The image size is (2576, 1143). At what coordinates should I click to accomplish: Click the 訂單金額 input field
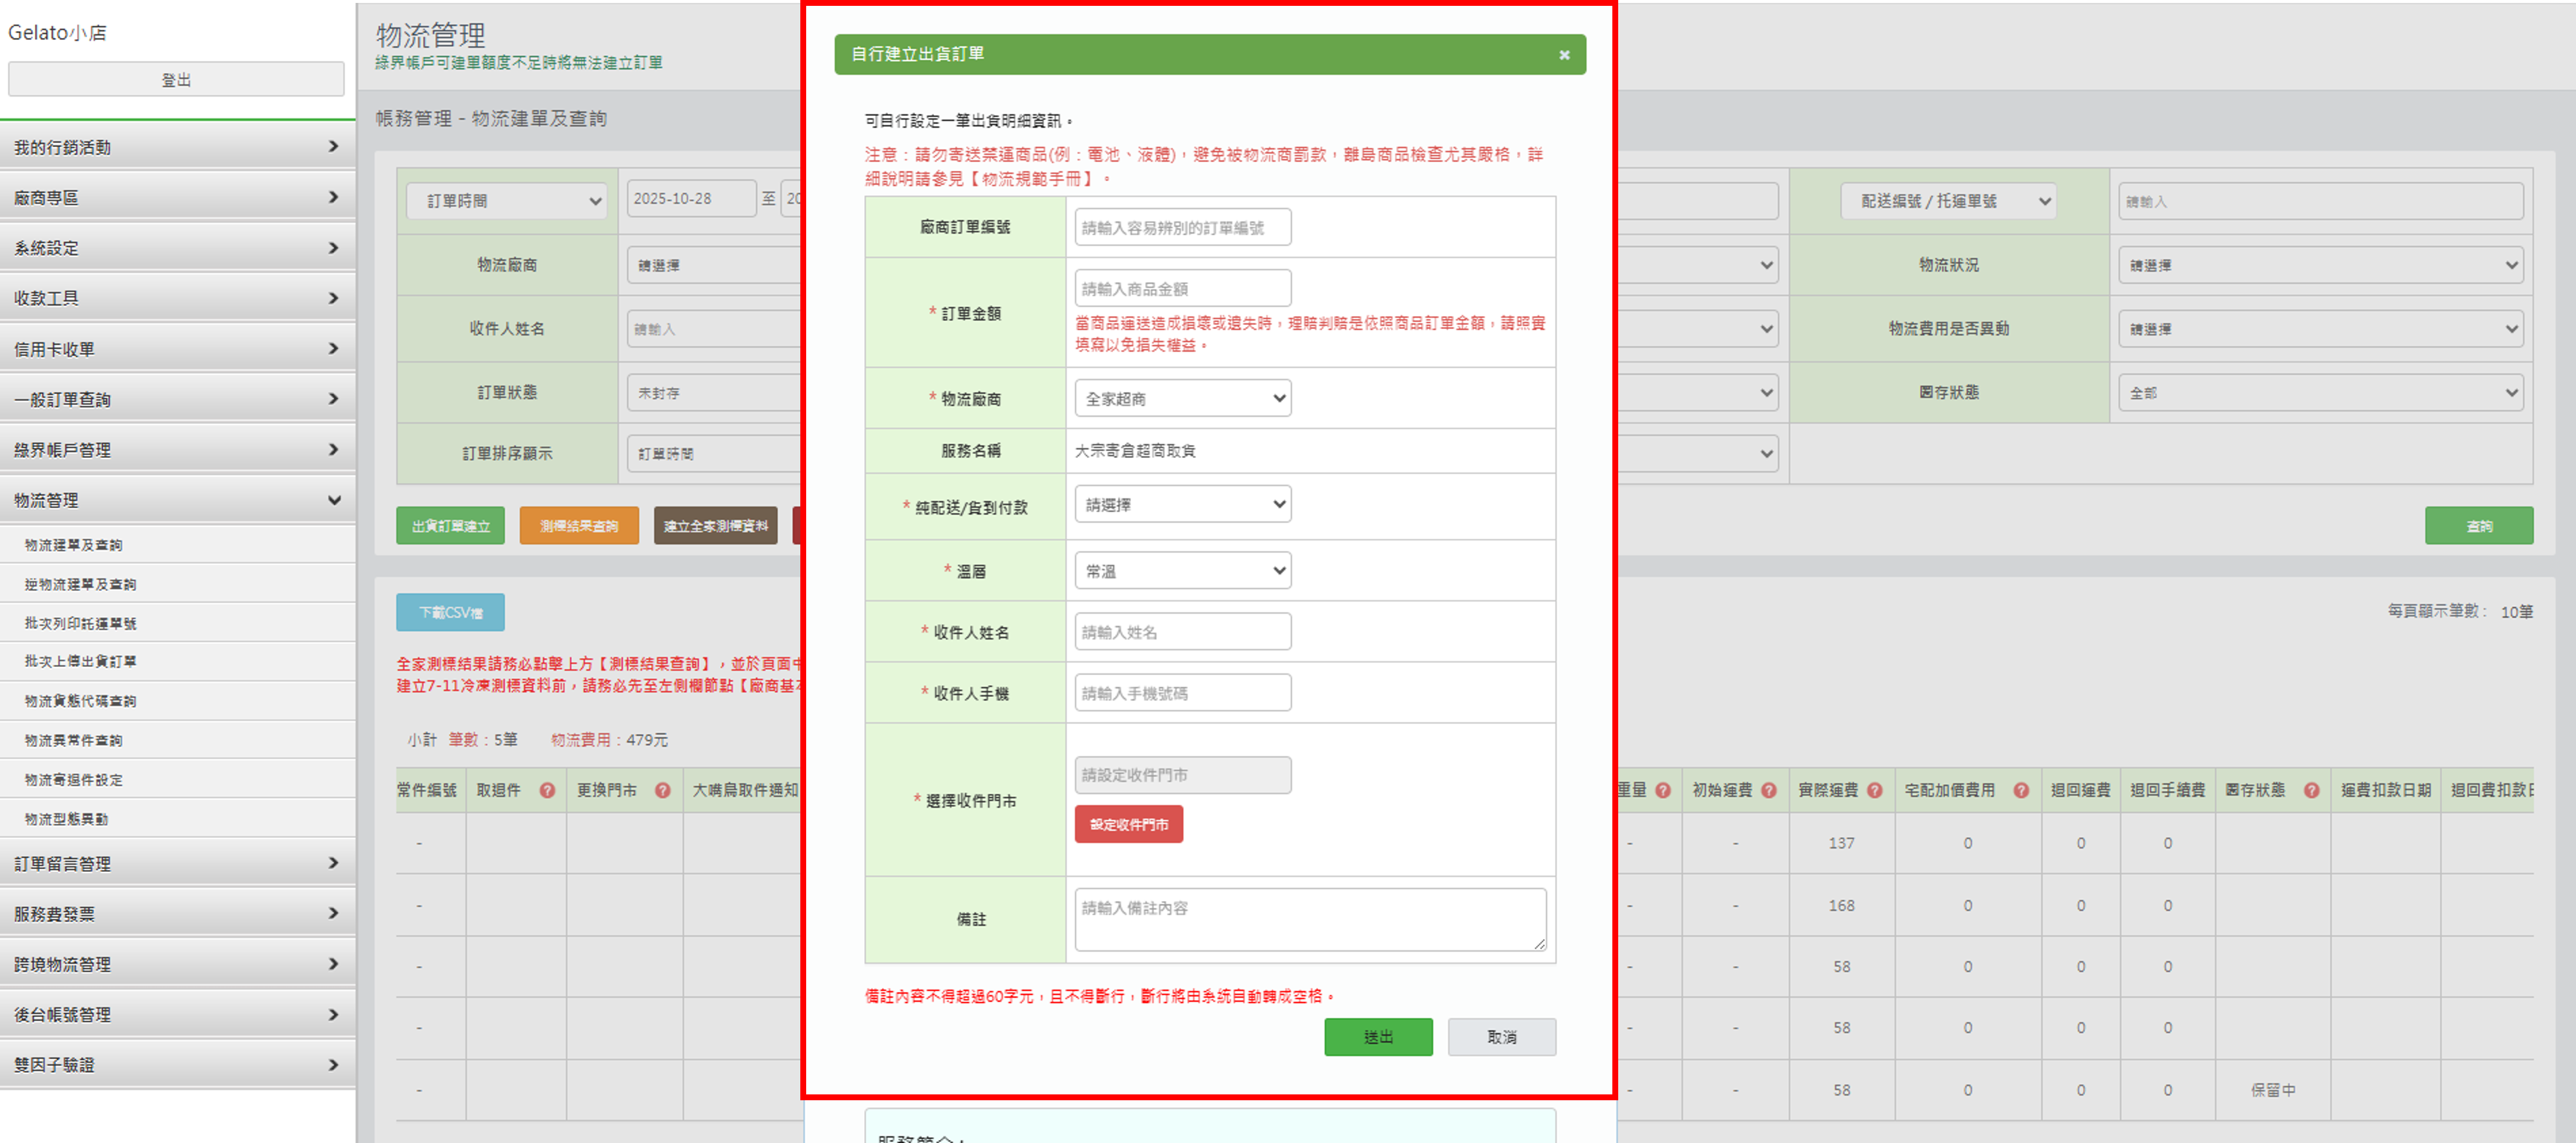click(x=1182, y=288)
